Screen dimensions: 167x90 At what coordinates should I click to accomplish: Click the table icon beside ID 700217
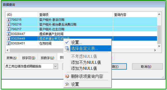click(x=8, y=29)
